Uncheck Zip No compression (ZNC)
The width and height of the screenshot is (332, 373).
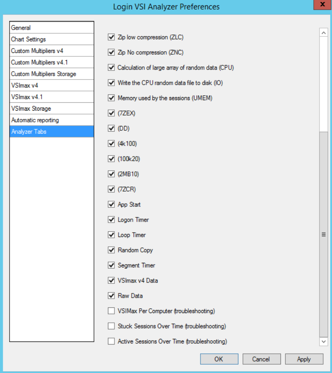(x=111, y=52)
